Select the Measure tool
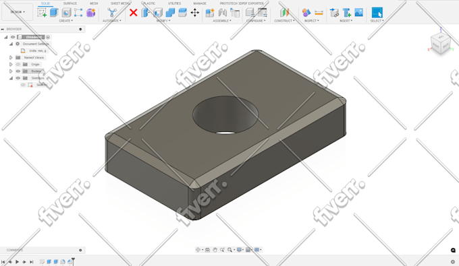The width and height of the screenshot is (459, 266). pyautogui.click(x=319, y=13)
